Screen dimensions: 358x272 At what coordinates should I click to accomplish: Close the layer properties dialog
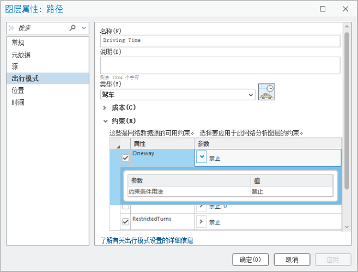(x=345, y=9)
